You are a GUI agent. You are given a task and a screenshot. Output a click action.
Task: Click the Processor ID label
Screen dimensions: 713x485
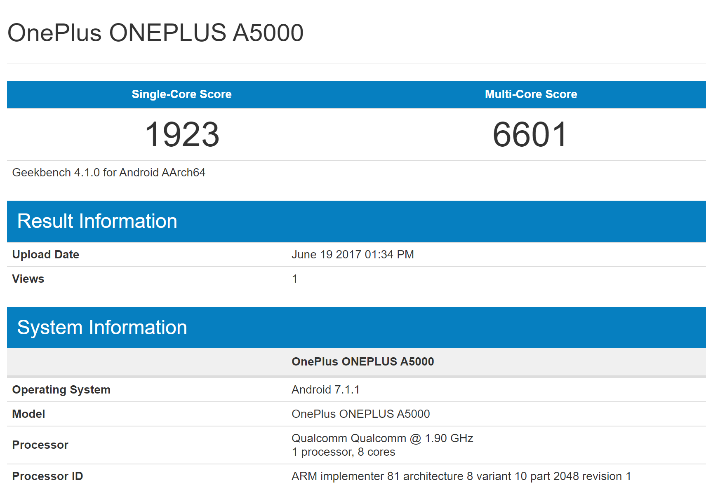click(x=47, y=476)
